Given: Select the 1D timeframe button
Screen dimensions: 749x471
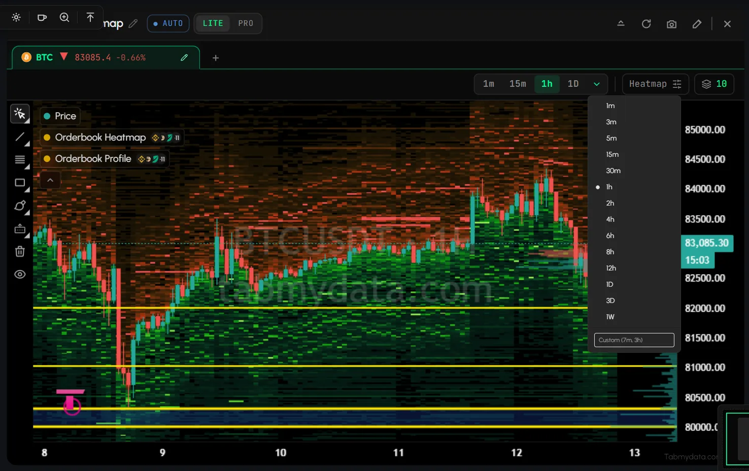Looking at the screenshot, I should (573, 84).
